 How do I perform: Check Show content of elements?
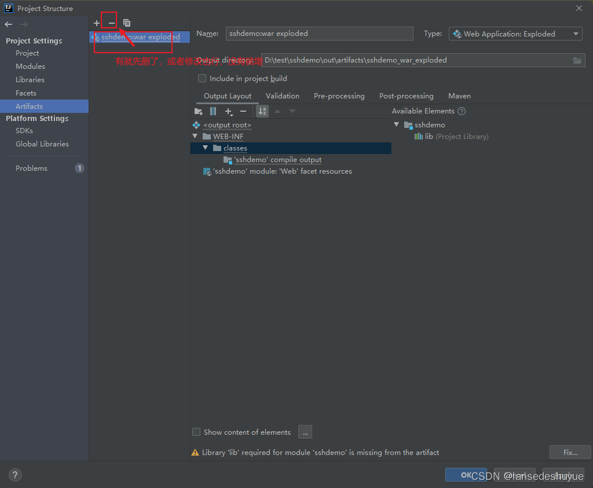coord(196,432)
